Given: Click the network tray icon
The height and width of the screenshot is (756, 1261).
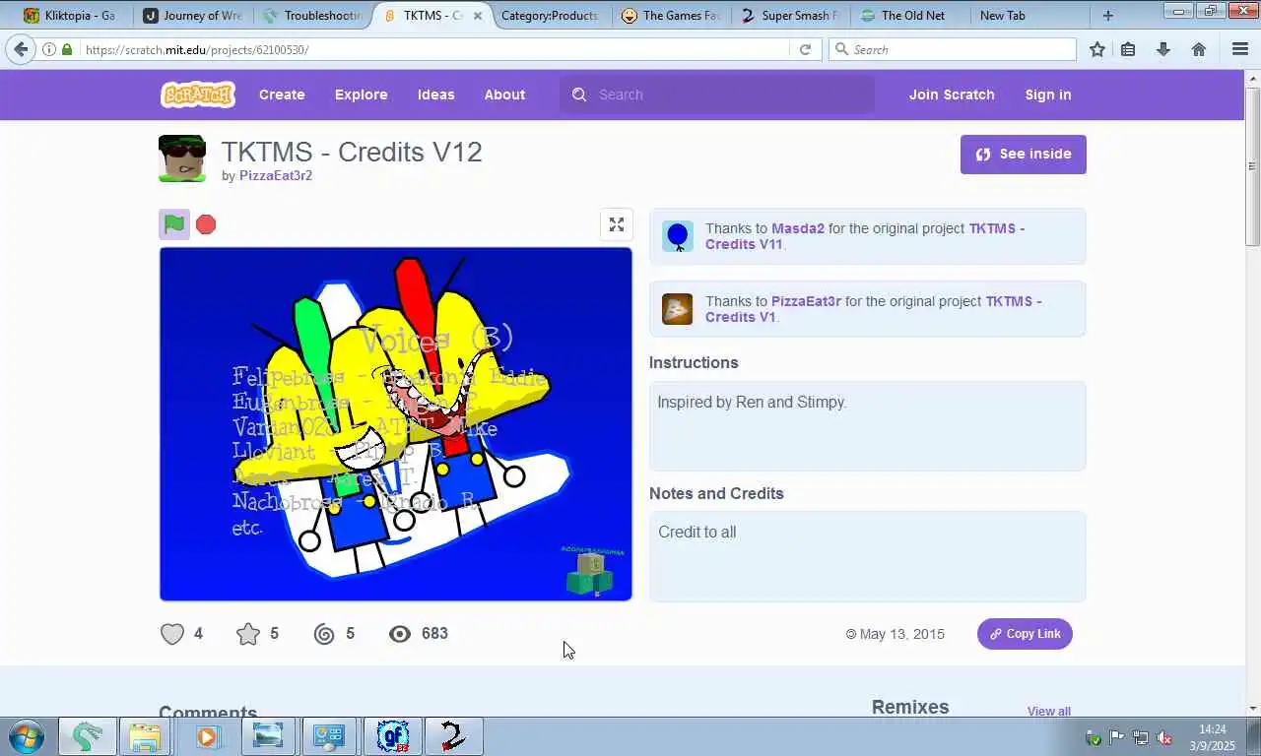Looking at the screenshot, I should tap(1141, 737).
